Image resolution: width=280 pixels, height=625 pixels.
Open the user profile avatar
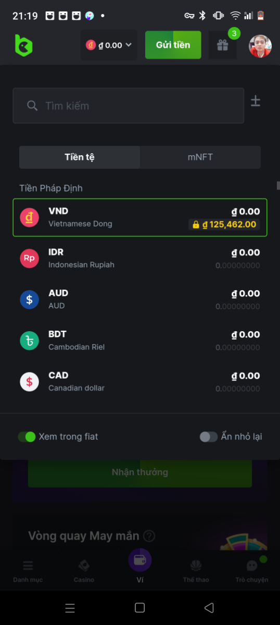click(260, 46)
